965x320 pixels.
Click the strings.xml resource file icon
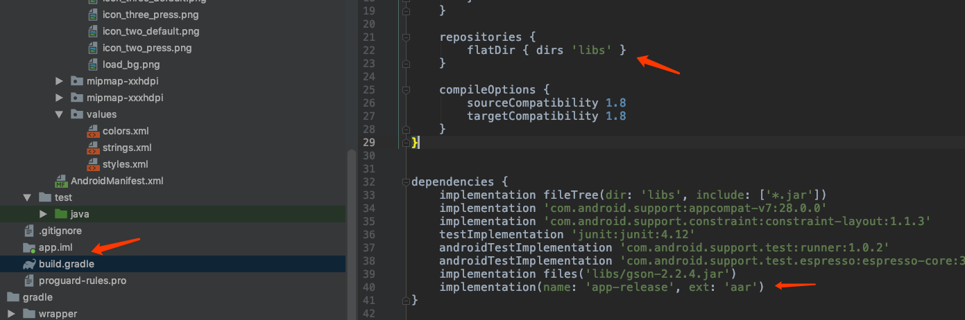click(x=93, y=148)
